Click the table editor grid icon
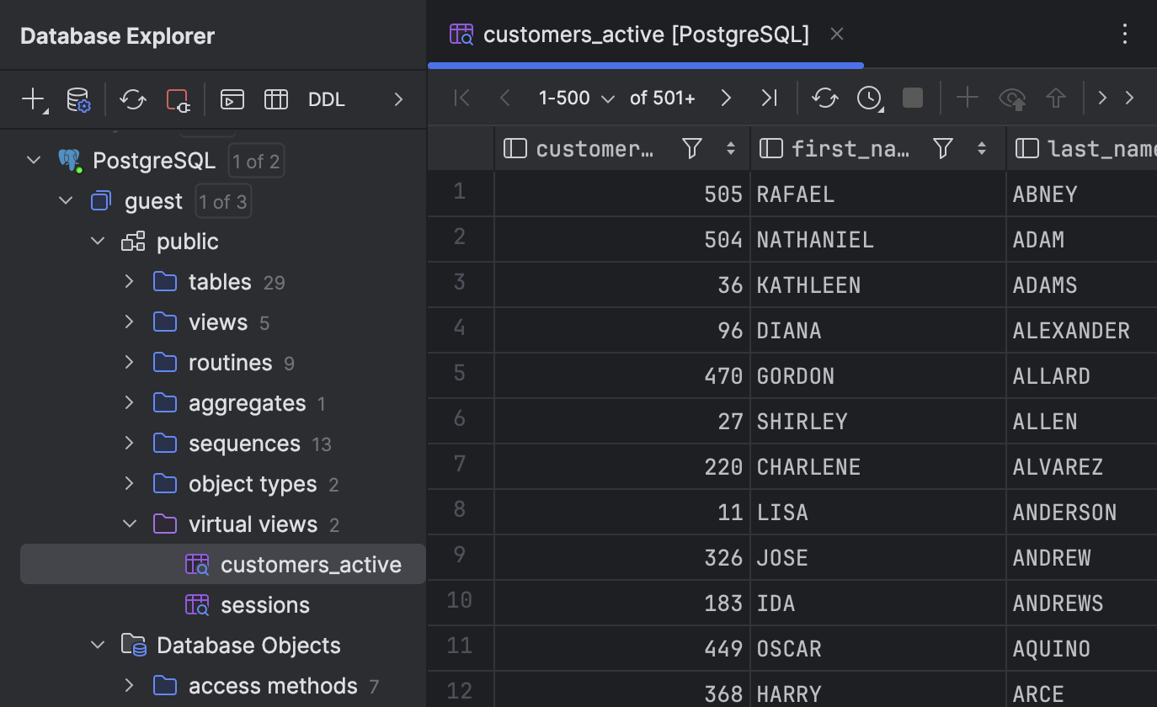The image size is (1157, 707). [276, 98]
